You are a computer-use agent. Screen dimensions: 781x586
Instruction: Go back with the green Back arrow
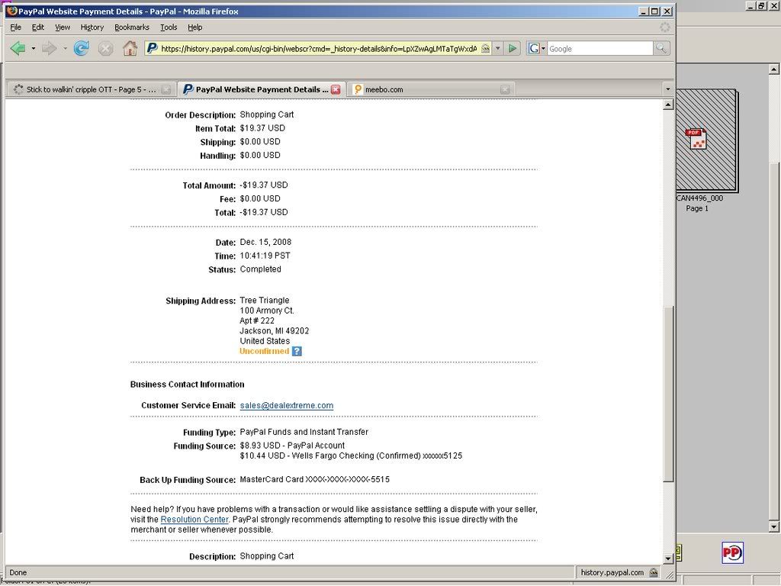[18, 48]
